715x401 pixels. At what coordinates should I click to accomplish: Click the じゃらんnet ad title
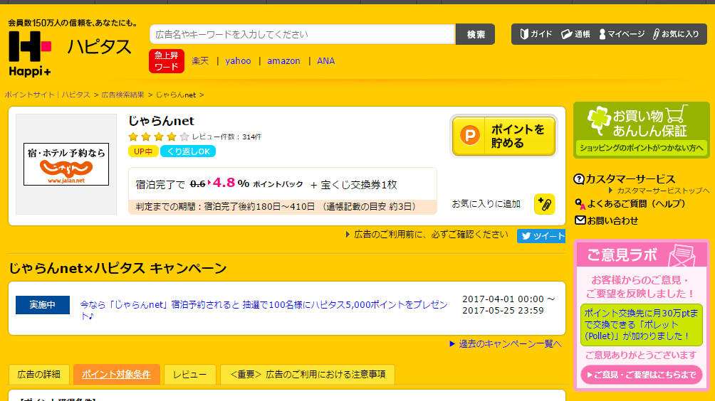[x=161, y=121]
